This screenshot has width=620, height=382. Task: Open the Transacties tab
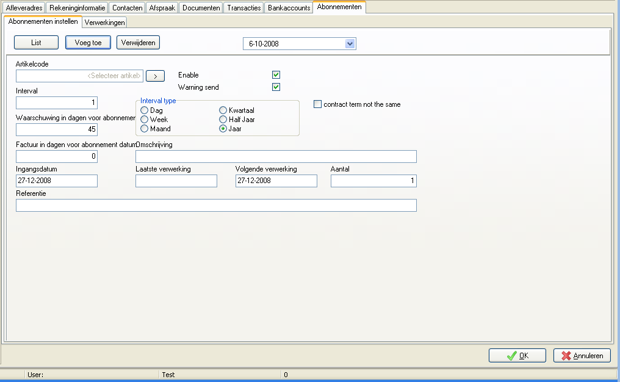(244, 8)
